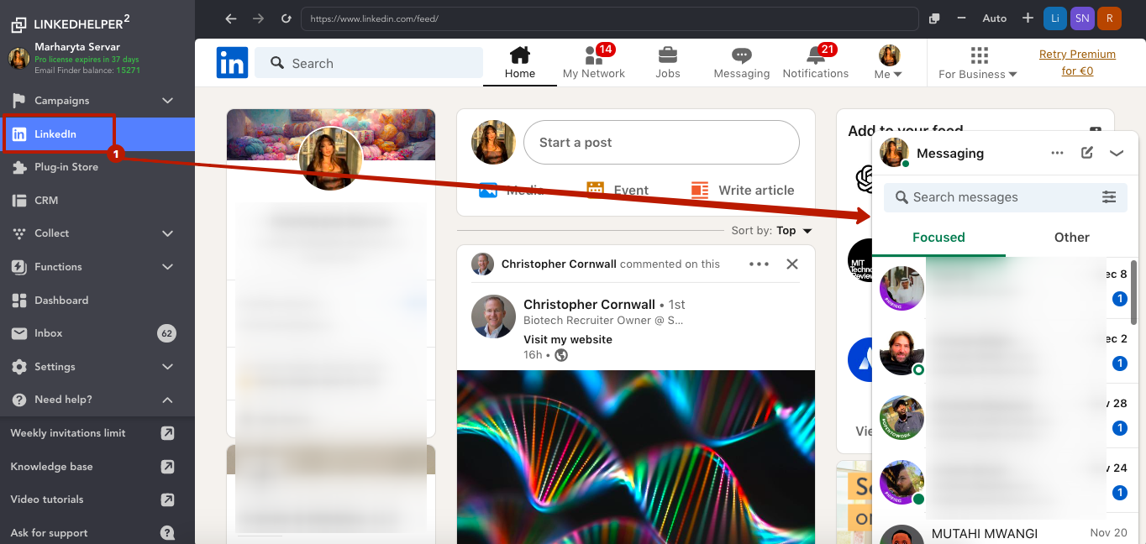The width and height of the screenshot is (1146, 544).
Task: Refresh the current page
Action: [286, 18]
